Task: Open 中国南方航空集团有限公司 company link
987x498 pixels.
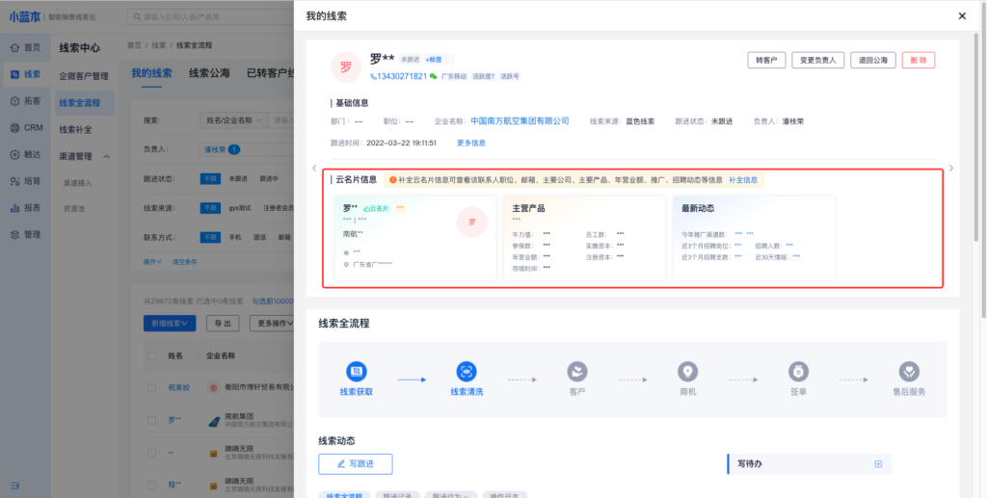Action: coord(519,121)
